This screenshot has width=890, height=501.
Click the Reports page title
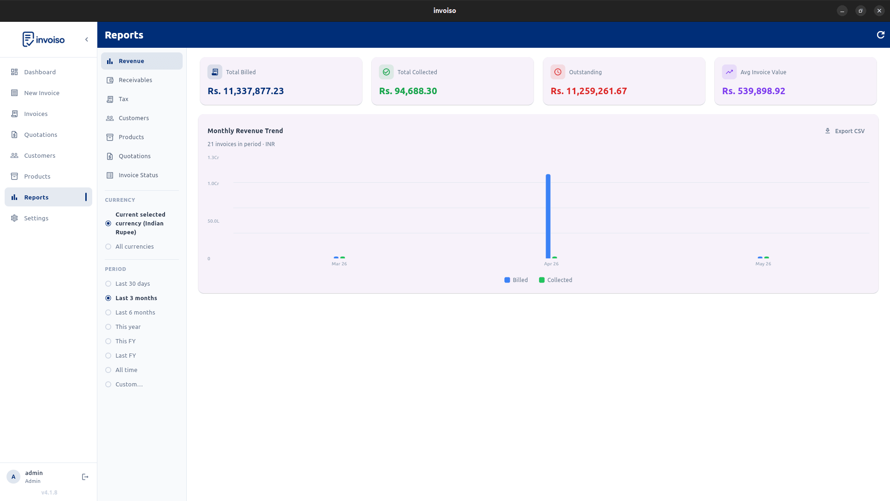coord(124,35)
